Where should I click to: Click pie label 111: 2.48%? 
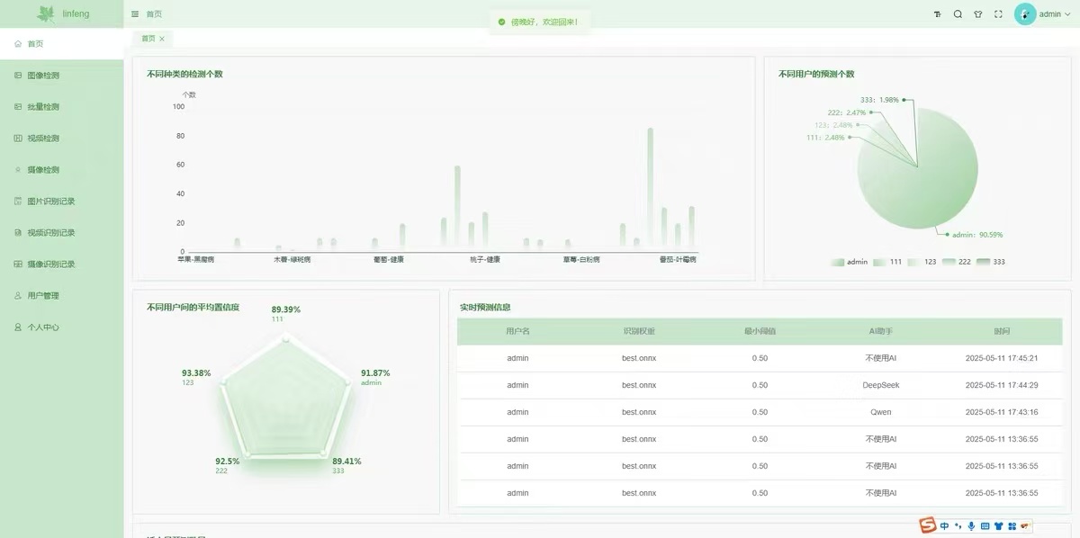(x=825, y=138)
